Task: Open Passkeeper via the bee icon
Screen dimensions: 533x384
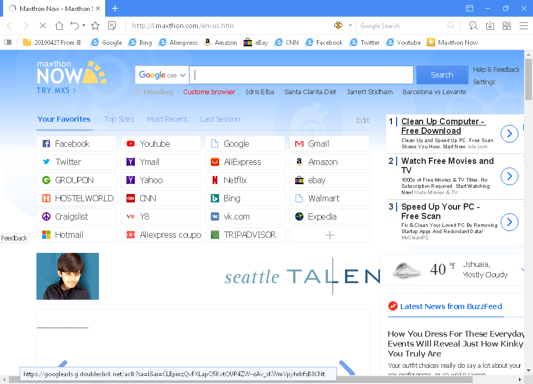Action: [x=338, y=25]
